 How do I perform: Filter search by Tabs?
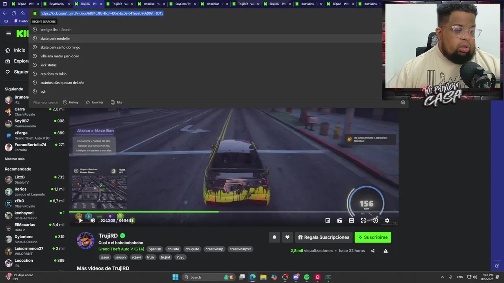pyautogui.click(x=117, y=102)
